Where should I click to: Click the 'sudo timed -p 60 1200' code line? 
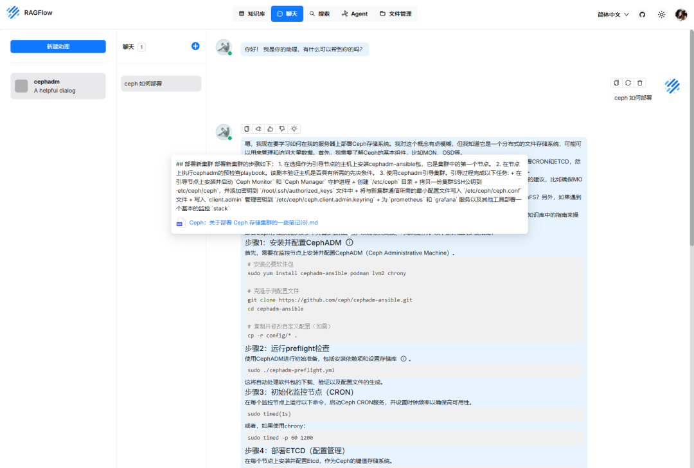point(280,437)
